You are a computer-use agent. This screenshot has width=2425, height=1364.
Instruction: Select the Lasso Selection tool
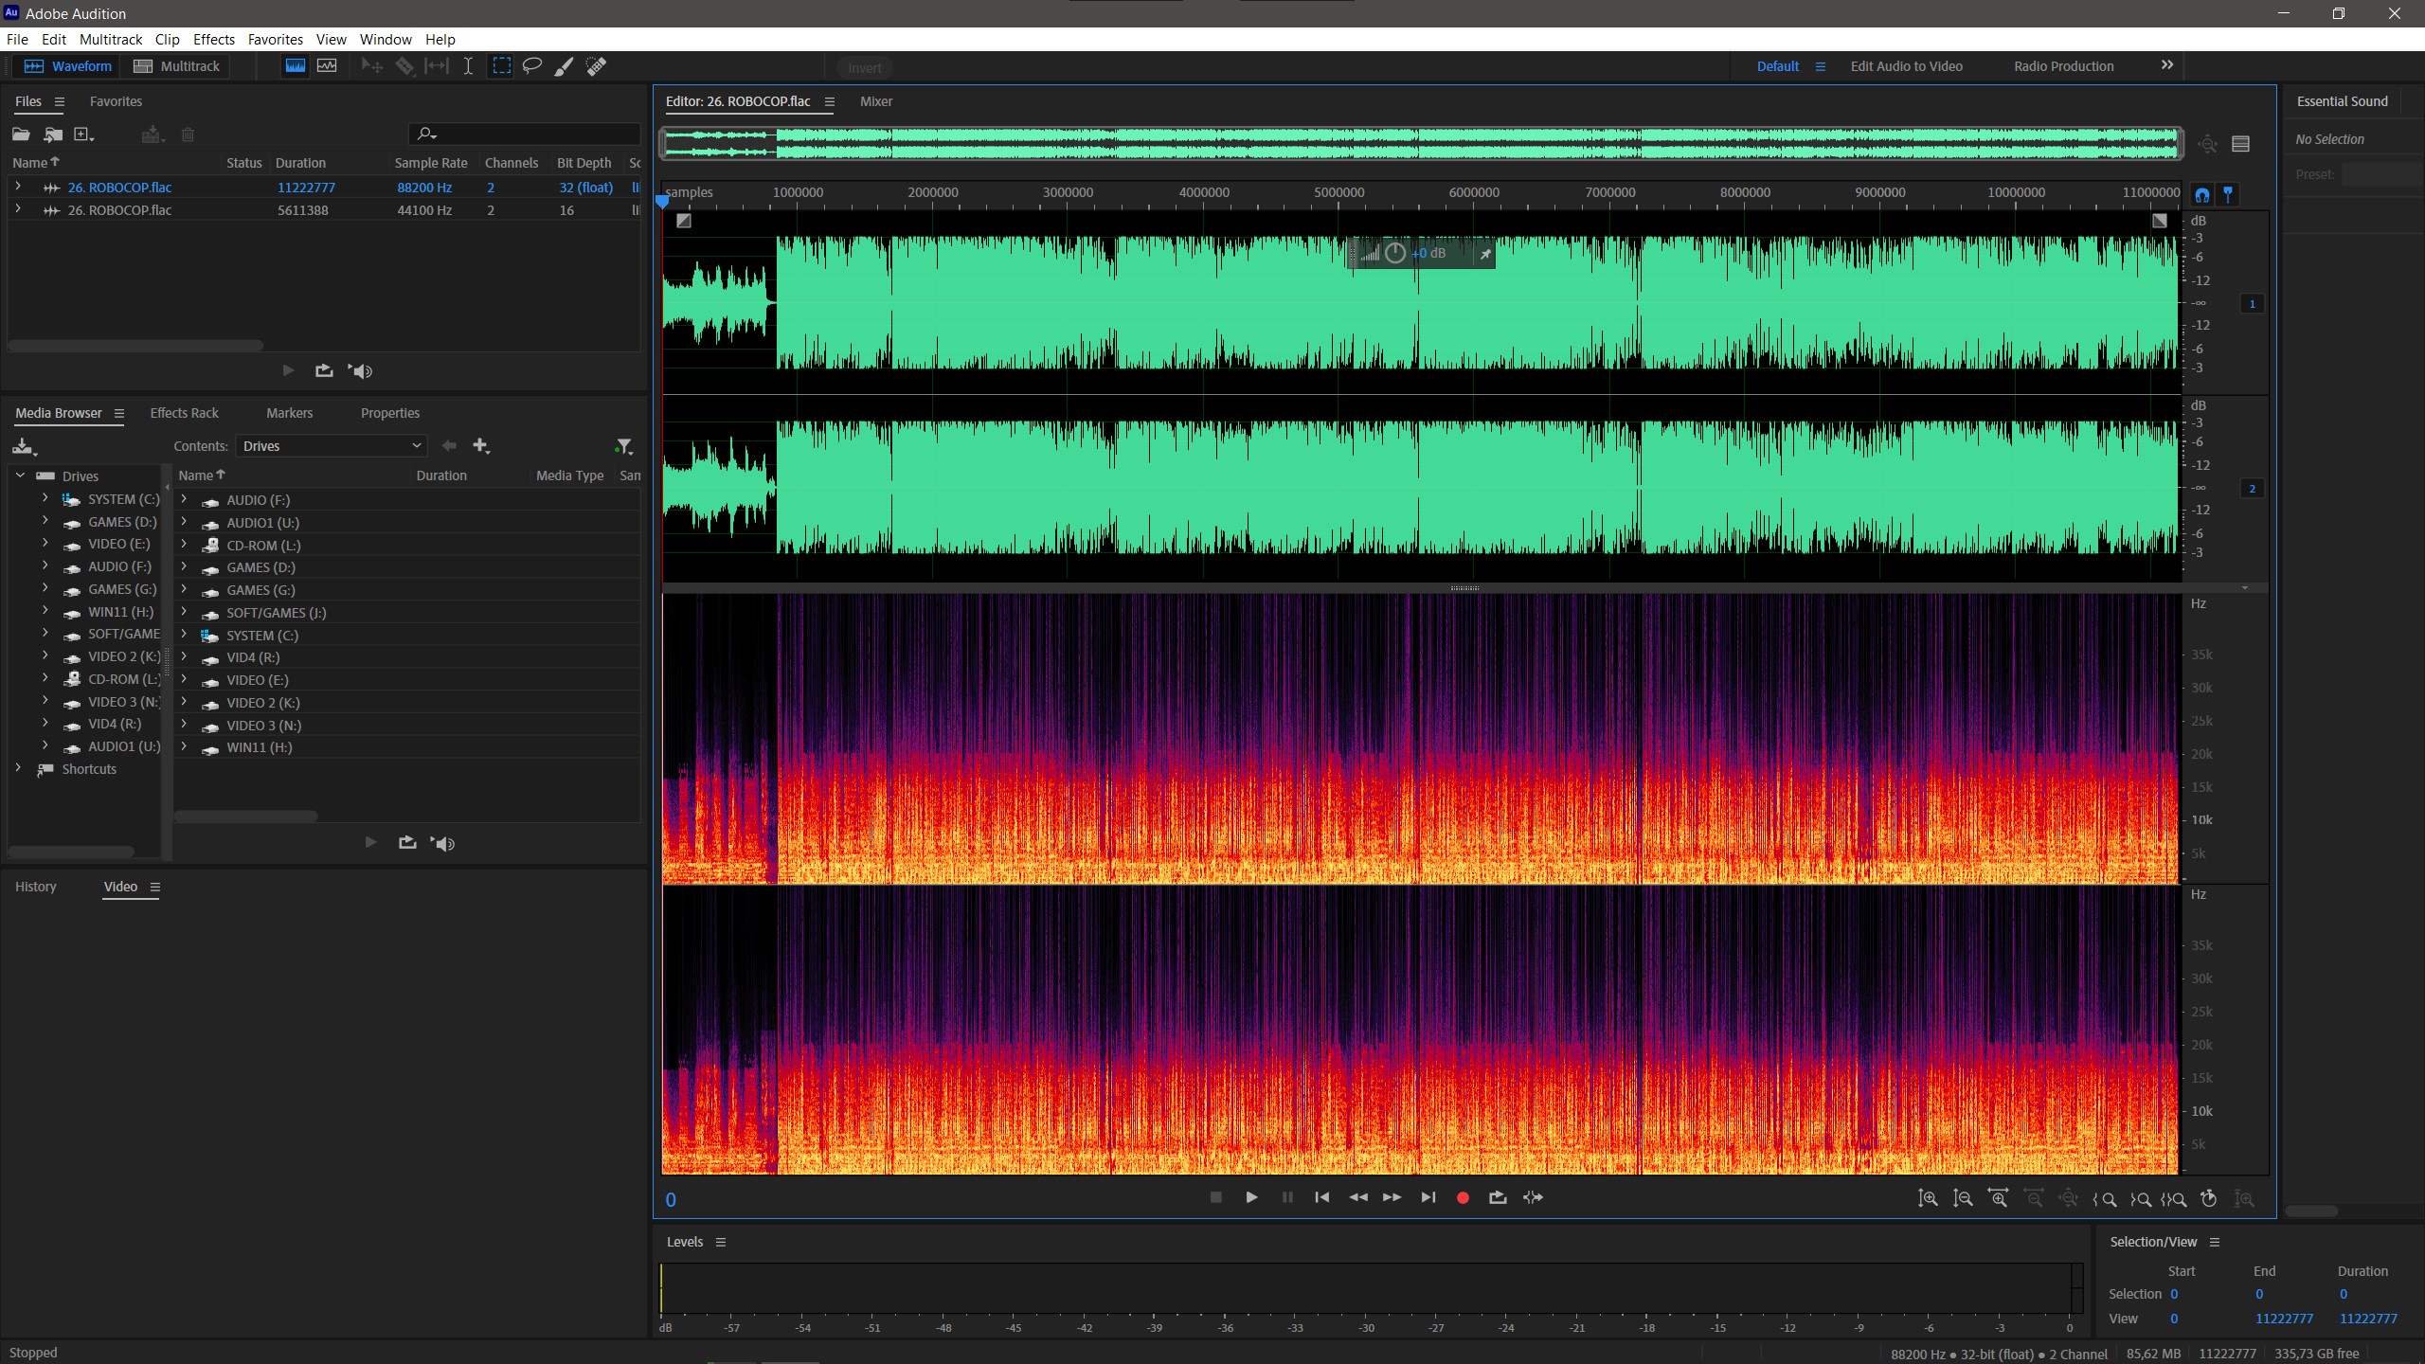click(532, 66)
